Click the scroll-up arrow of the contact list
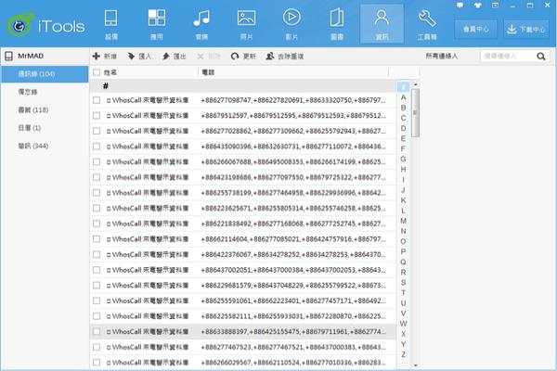The width and height of the screenshot is (557, 371). pos(415,84)
